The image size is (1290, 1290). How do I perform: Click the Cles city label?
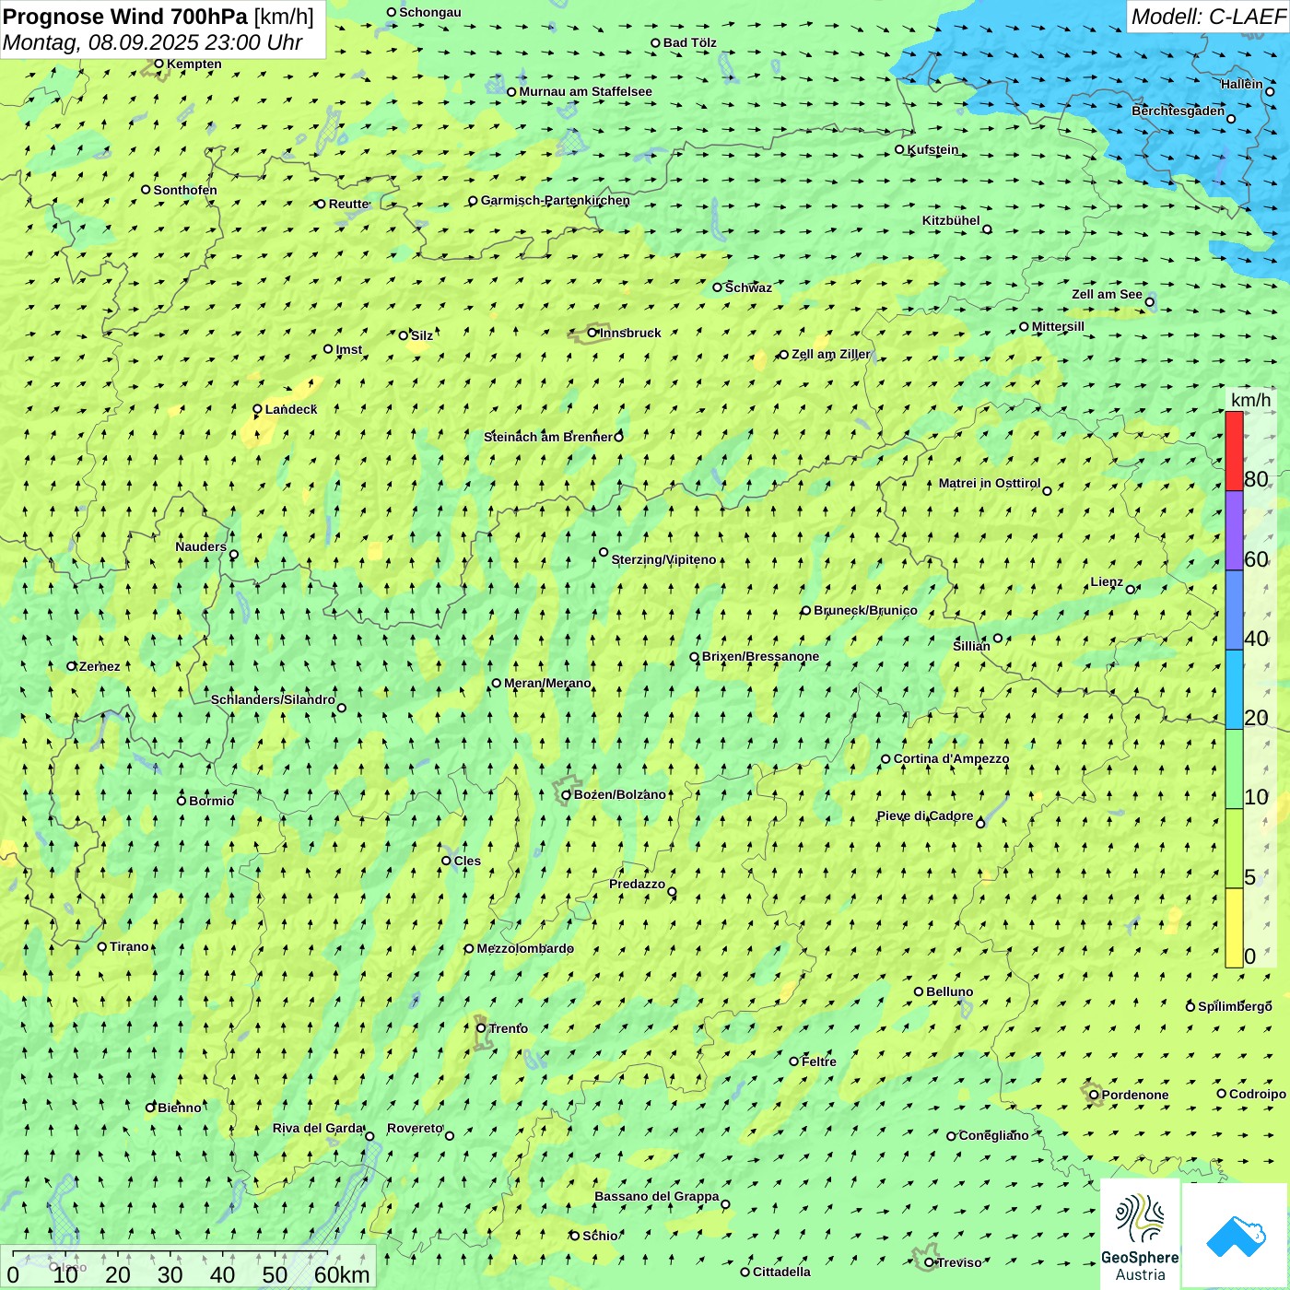[x=467, y=861]
